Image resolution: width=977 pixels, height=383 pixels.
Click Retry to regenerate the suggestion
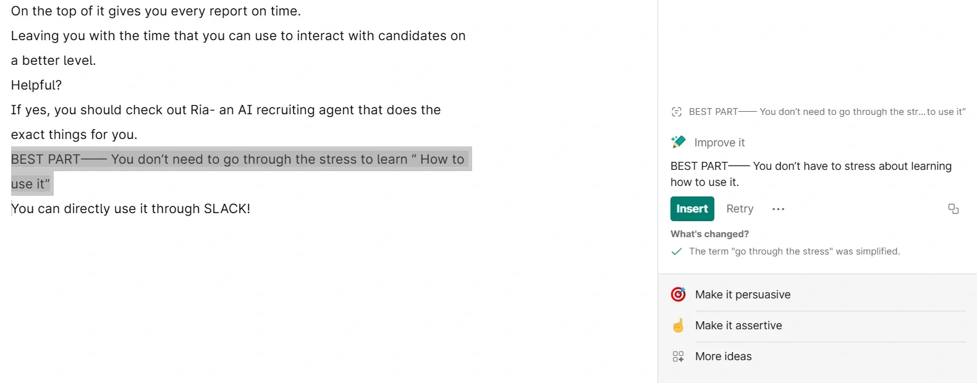click(740, 209)
